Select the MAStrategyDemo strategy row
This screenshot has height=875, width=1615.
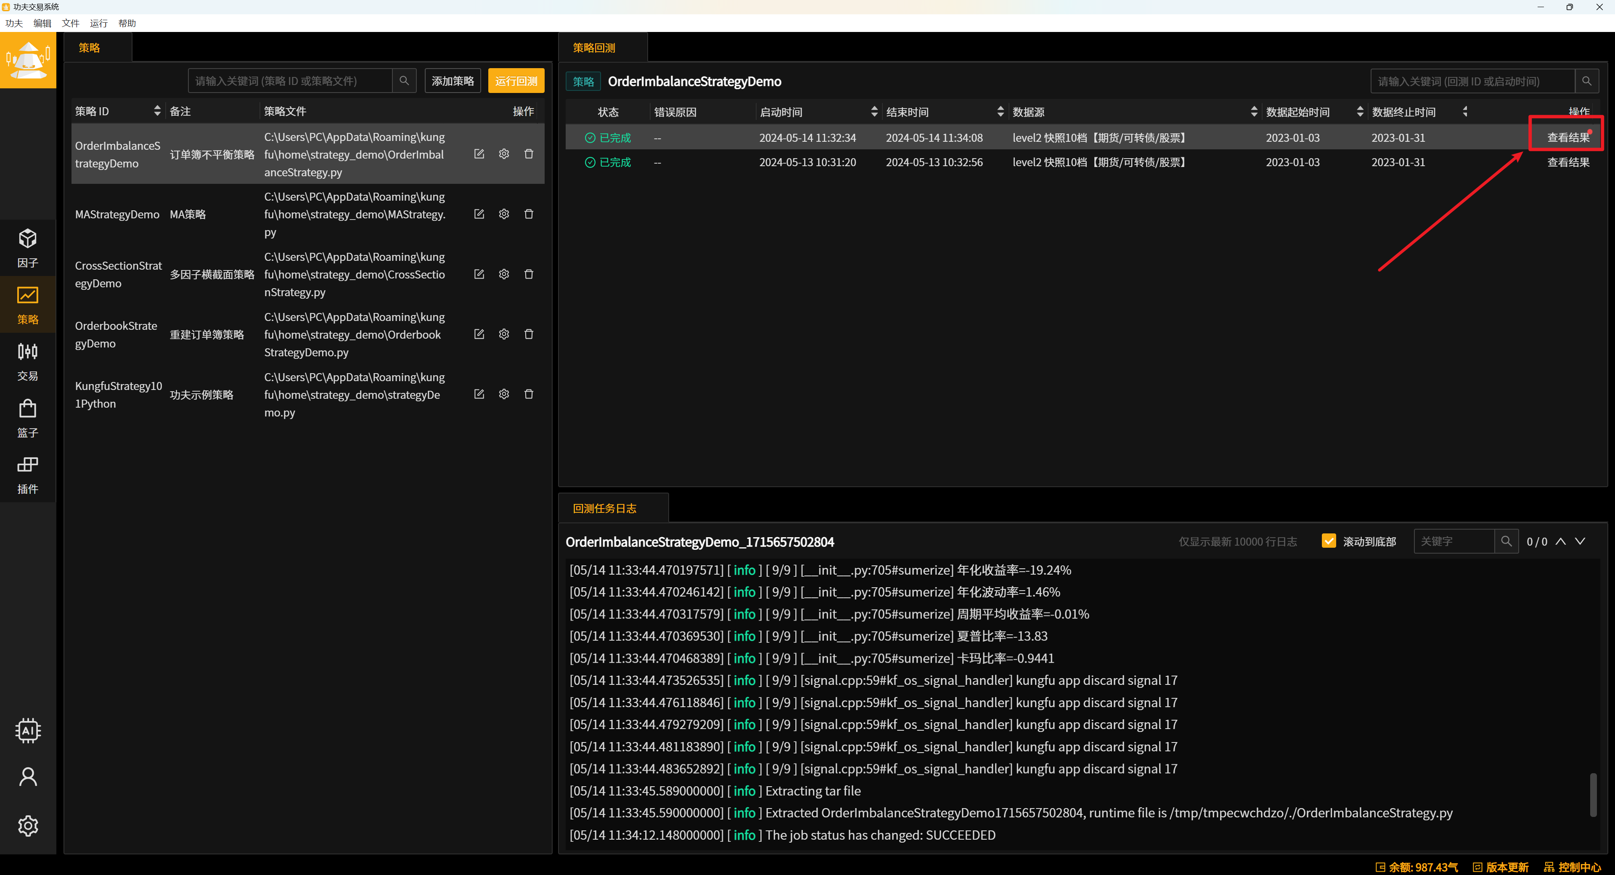point(308,214)
